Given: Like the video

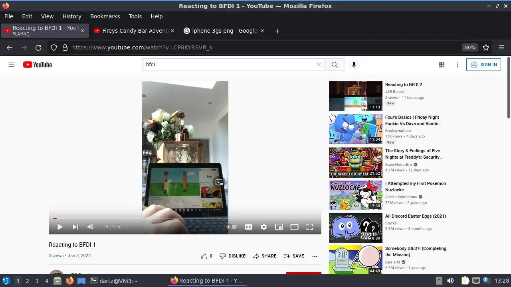Looking at the screenshot, I should pyautogui.click(x=207, y=256).
